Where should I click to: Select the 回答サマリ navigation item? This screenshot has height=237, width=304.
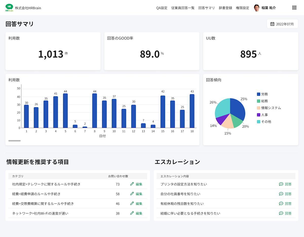coord(206,8)
